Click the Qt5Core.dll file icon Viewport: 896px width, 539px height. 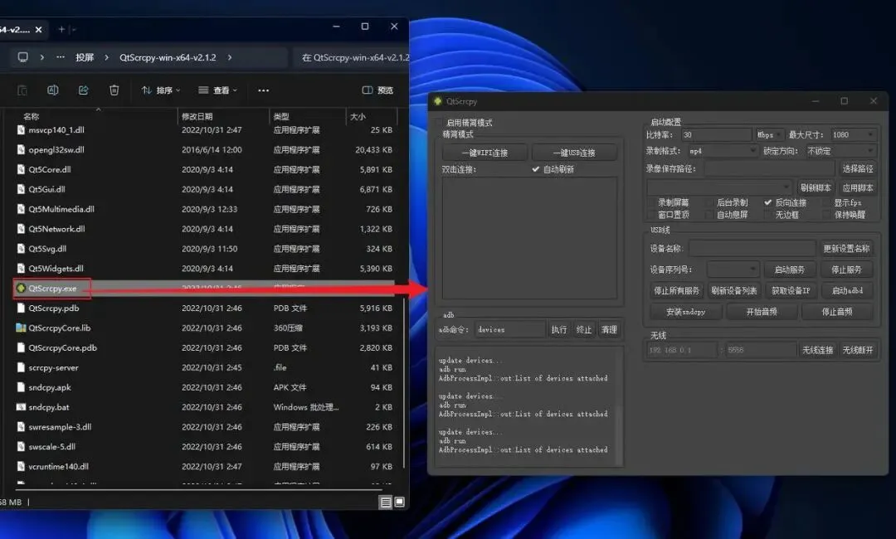[21, 170]
